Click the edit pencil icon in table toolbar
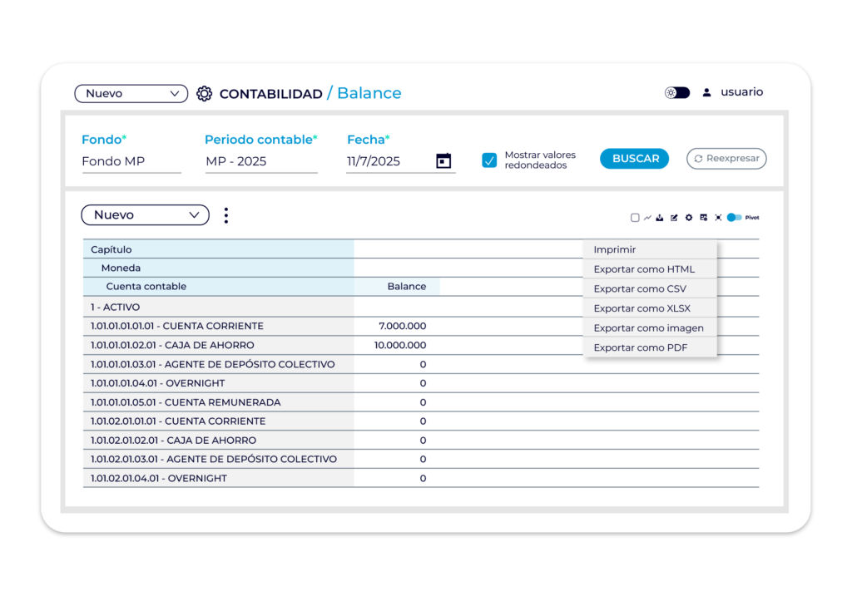 point(674,218)
